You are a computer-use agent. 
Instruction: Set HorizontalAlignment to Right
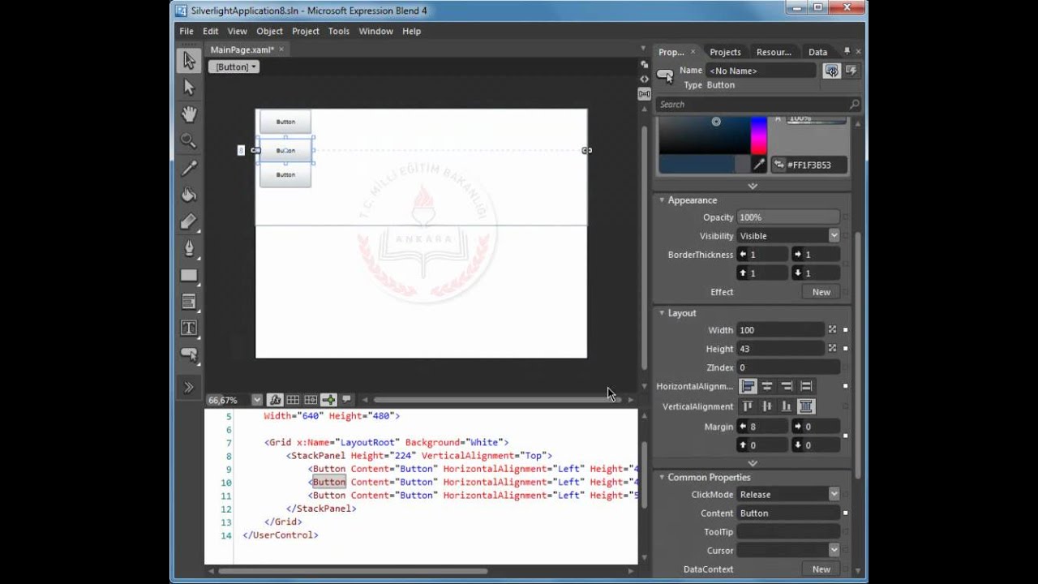(x=787, y=387)
